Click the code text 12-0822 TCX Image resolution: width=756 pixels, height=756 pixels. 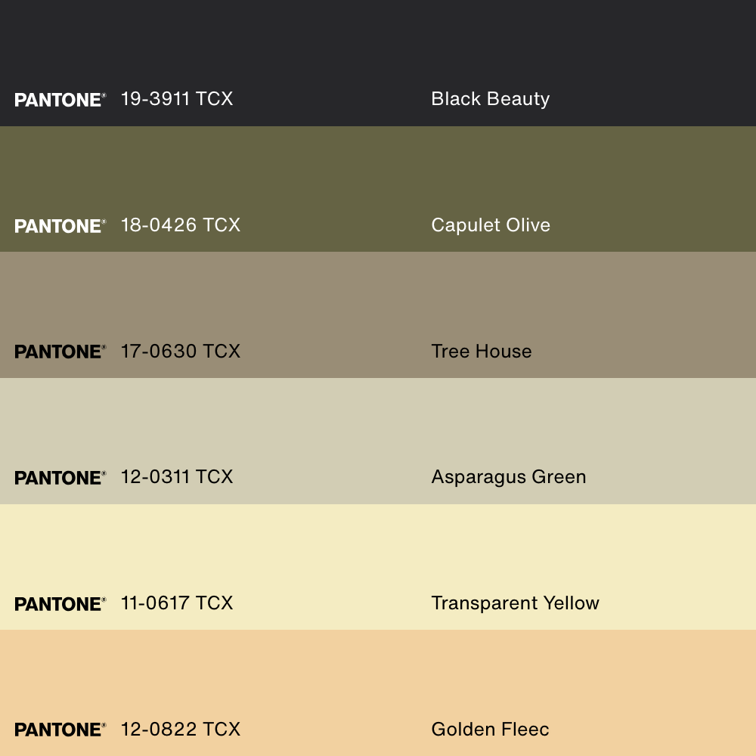pos(181,729)
